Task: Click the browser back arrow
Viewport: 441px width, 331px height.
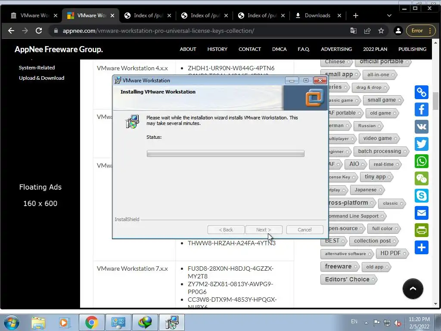Action: click(x=11, y=31)
